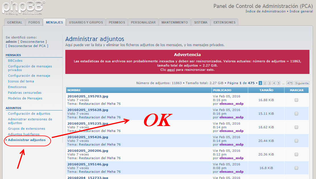Mark the checkbox for 20160205_195628.jpg
316x179 pixels.
click(x=296, y=114)
